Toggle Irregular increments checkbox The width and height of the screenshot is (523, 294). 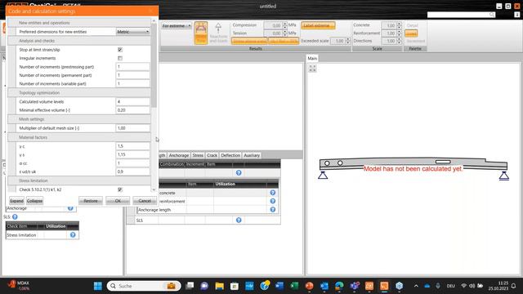(x=120, y=58)
